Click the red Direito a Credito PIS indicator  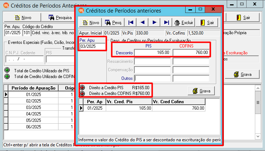82,87
